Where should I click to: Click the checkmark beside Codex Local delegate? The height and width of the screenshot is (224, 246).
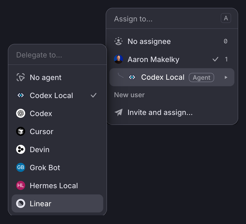click(94, 95)
